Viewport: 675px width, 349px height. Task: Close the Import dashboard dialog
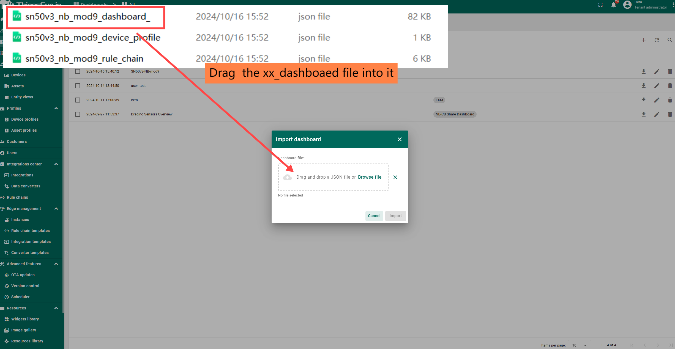(400, 139)
